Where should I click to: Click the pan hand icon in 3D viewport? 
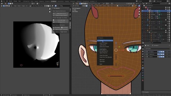click(139, 11)
